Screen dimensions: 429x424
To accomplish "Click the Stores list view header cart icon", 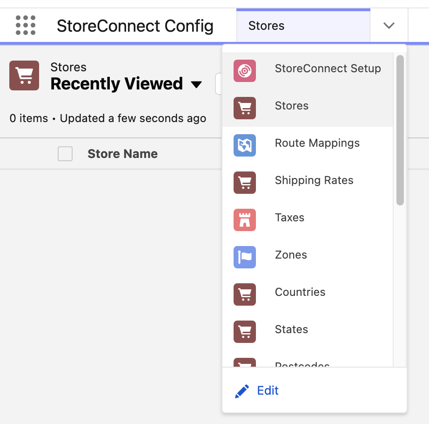I will [24, 75].
